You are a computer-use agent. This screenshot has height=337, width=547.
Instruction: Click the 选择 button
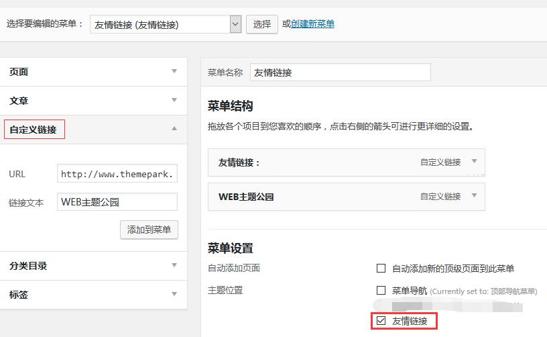point(261,24)
